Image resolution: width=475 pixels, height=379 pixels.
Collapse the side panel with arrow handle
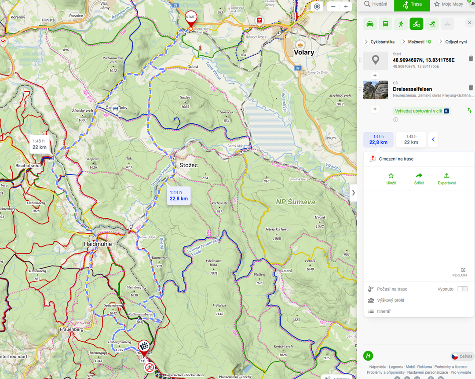[353, 193]
